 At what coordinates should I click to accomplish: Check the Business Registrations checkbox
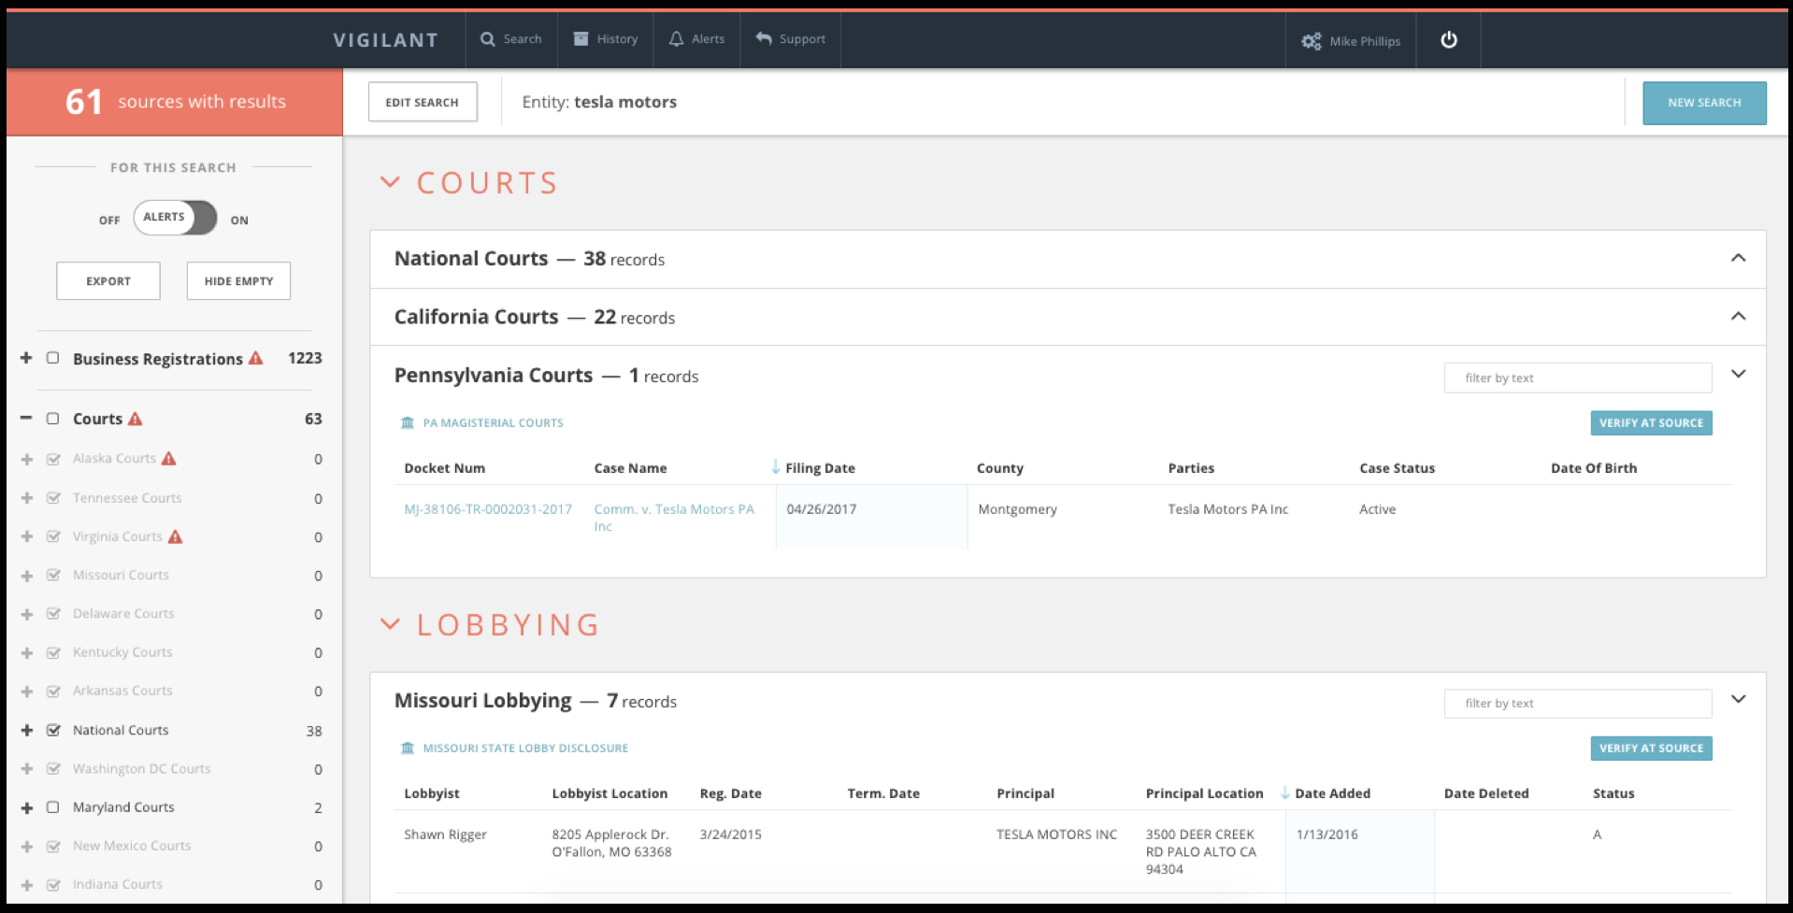pyautogui.click(x=53, y=358)
